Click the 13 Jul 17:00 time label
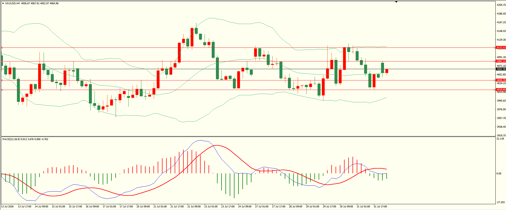The width and height of the screenshot is (506, 210). pos(25,207)
